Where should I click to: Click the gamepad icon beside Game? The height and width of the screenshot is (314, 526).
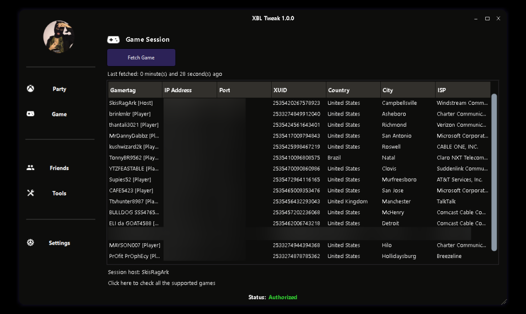tap(31, 114)
